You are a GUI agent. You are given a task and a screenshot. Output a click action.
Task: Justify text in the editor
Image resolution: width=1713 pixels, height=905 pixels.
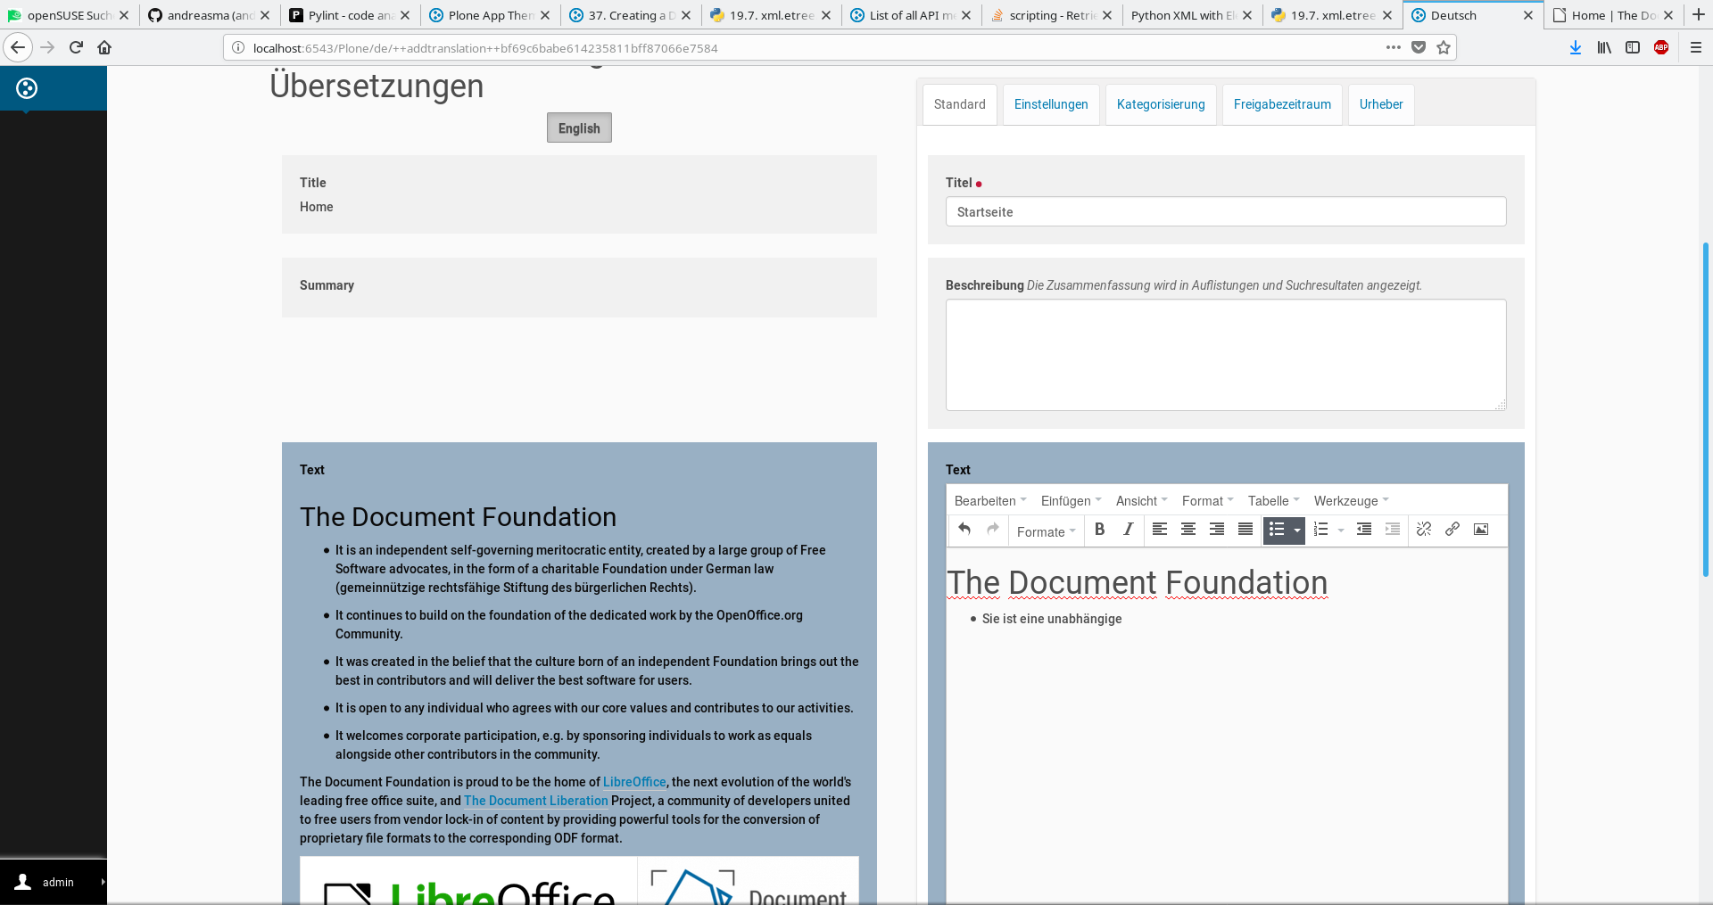pos(1245,530)
